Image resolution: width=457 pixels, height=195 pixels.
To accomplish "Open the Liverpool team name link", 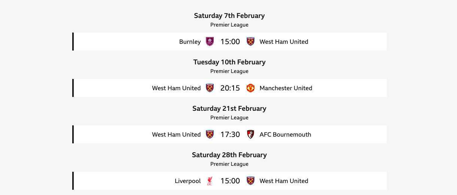I will (x=188, y=181).
